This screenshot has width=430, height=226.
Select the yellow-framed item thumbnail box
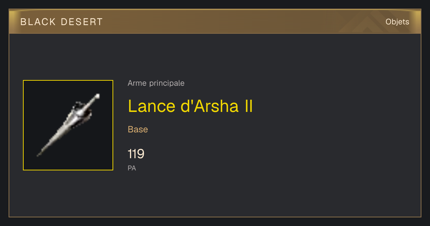[x=68, y=125]
